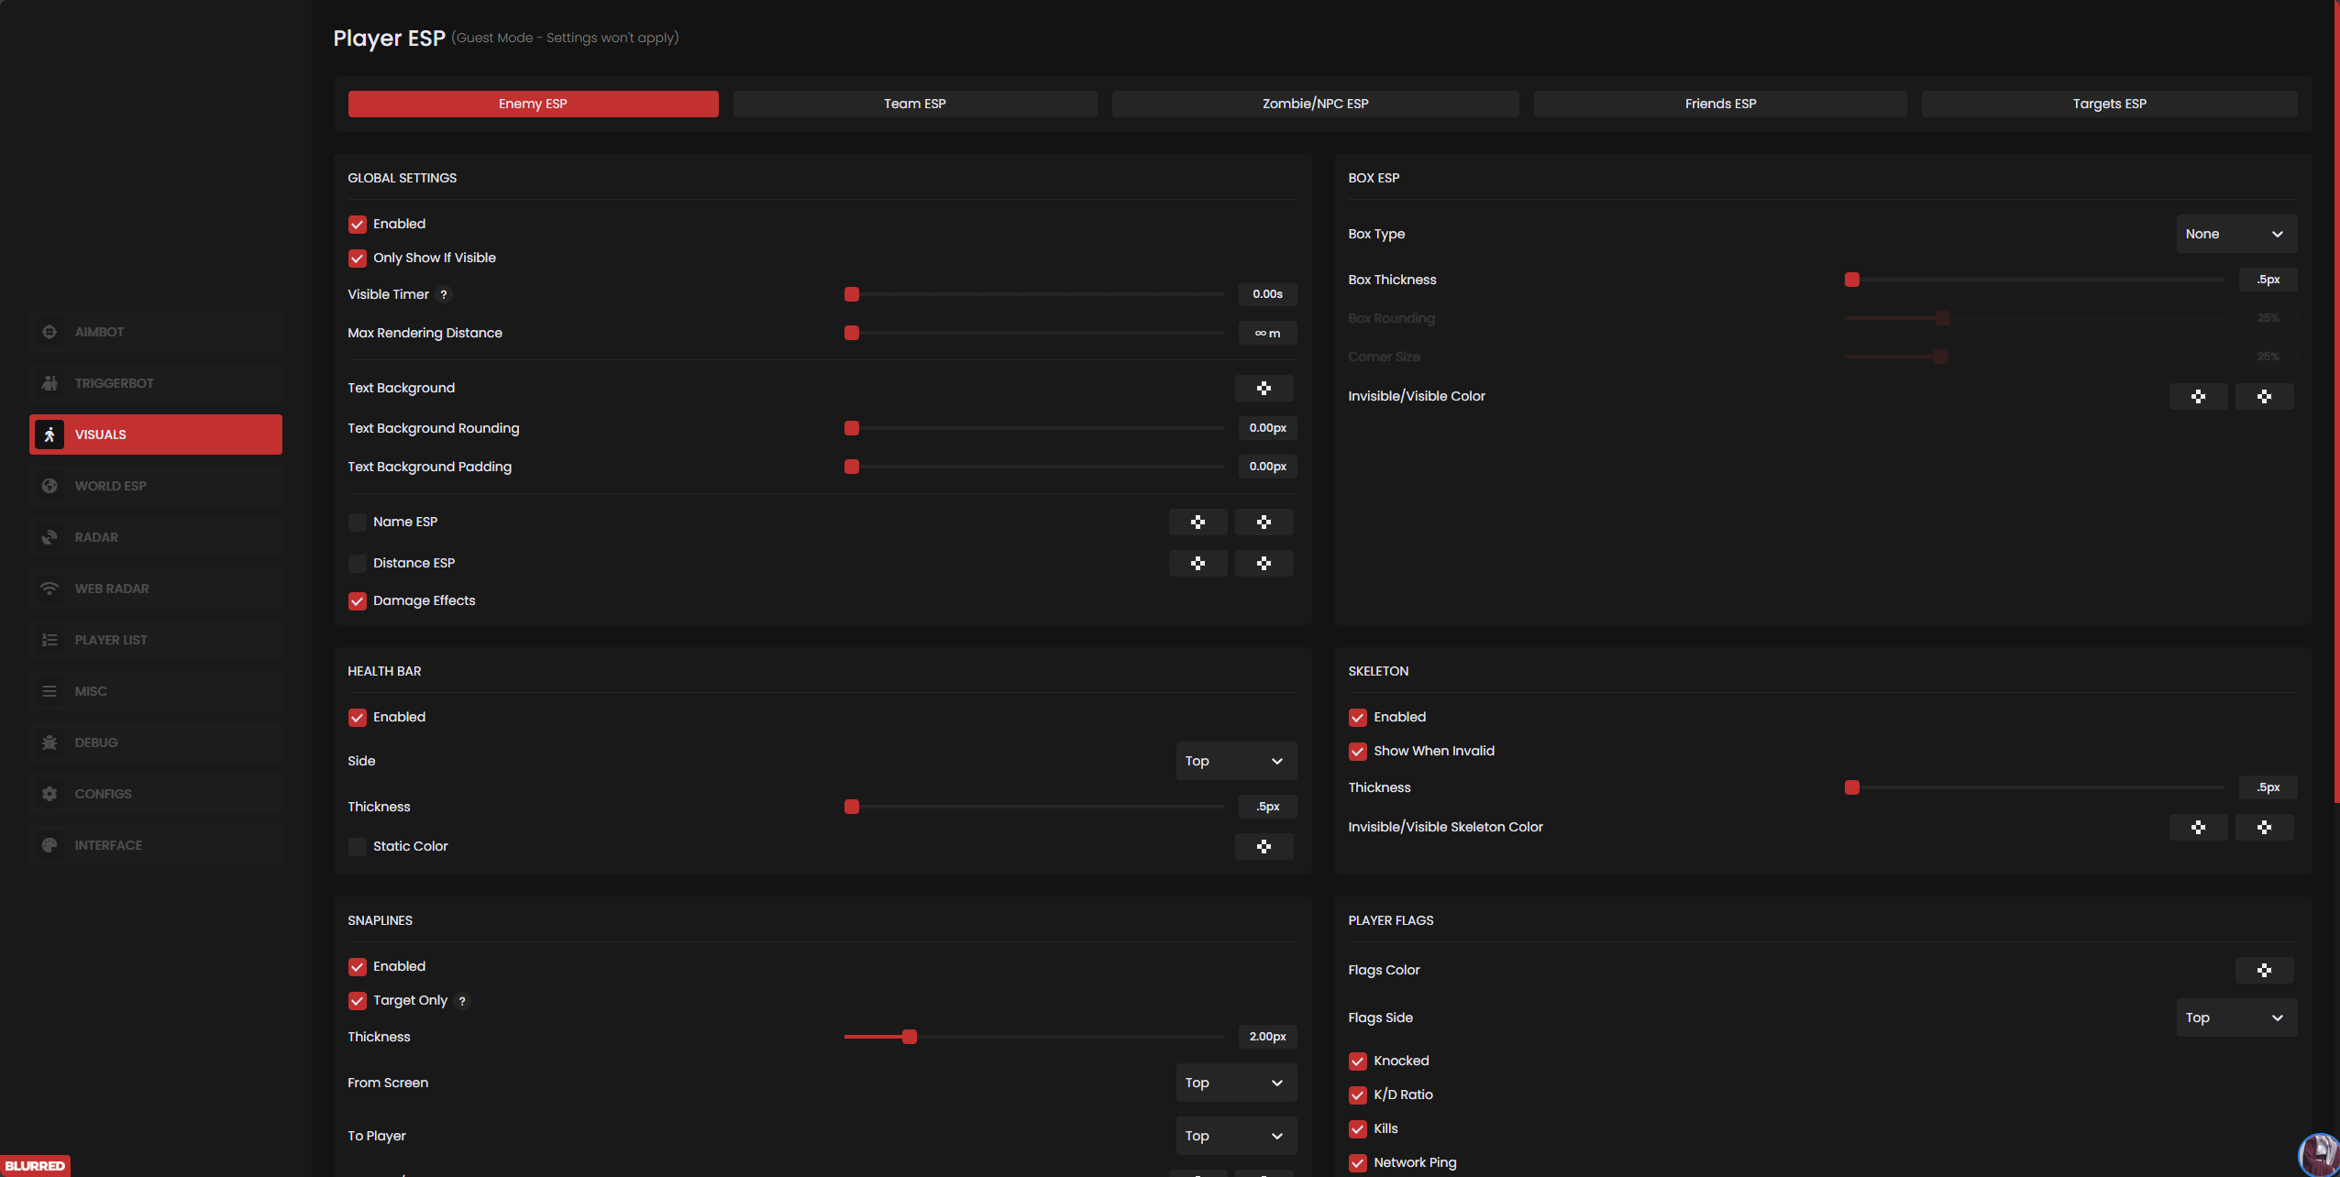Image resolution: width=2340 pixels, height=1177 pixels.
Task: Select the World ESP globe icon
Action: (x=50, y=486)
